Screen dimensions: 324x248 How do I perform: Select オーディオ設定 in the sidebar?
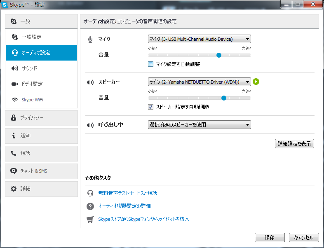[x=41, y=53]
